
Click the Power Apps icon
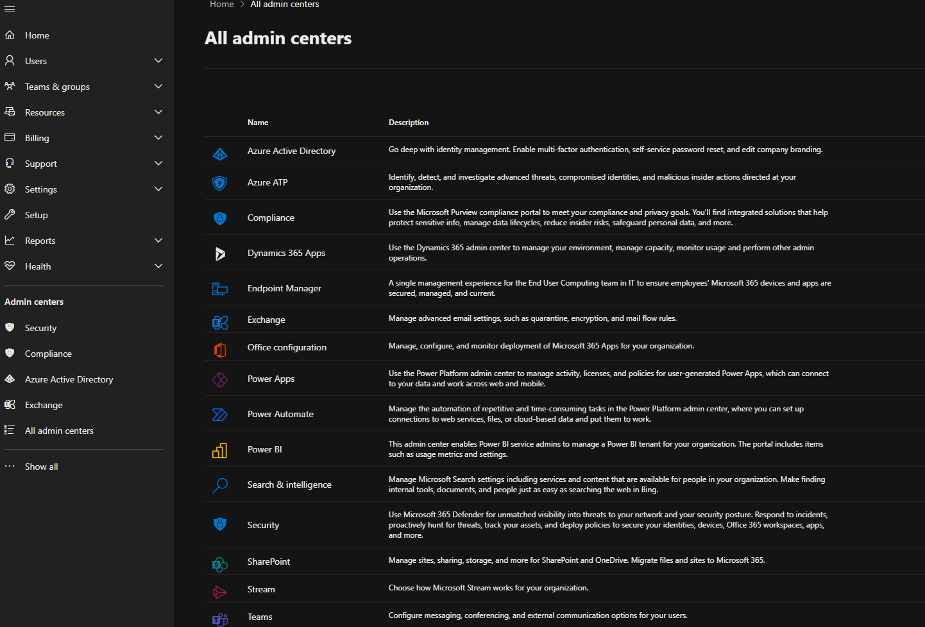click(x=220, y=380)
